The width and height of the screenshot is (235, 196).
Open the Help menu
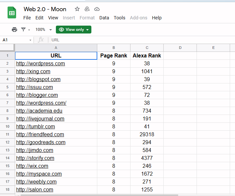pyautogui.click(x=157, y=18)
